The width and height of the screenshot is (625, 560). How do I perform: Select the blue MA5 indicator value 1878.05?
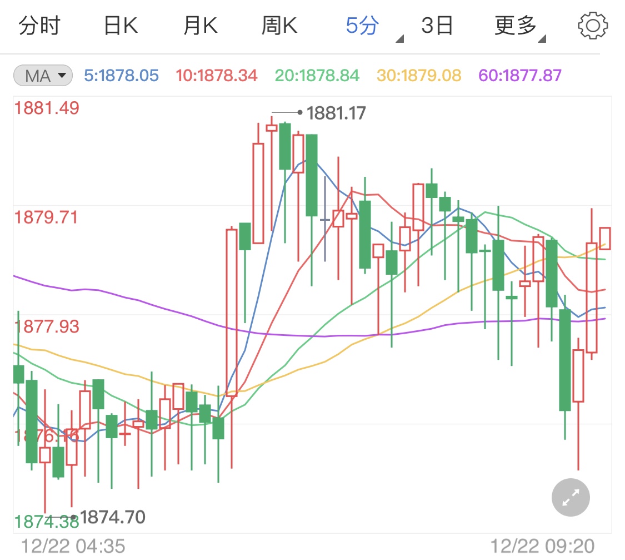(121, 76)
